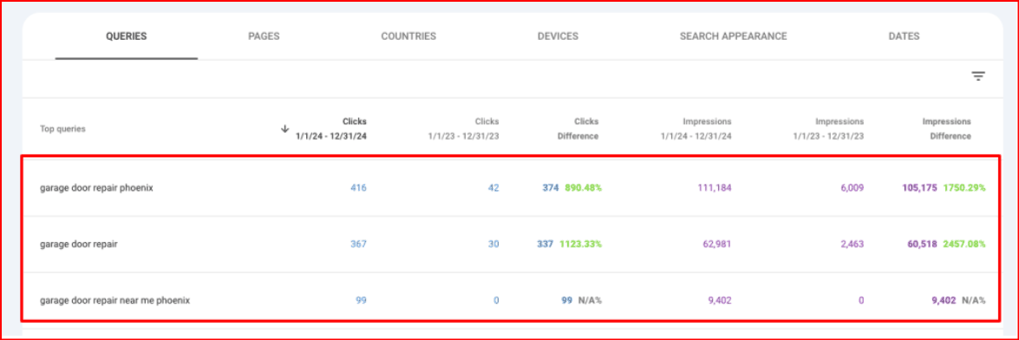Click the 30 clicks value

[x=493, y=245]
